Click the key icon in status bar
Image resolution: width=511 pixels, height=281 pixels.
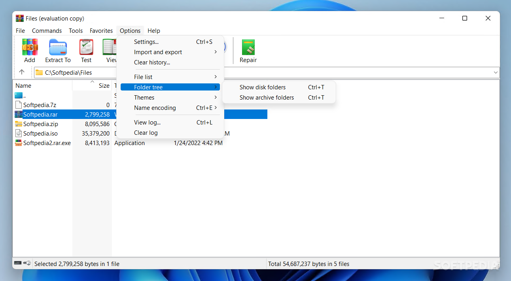(x=27, y=263)
